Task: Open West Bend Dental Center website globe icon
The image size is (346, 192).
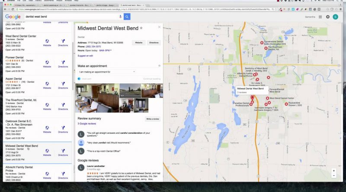Action: point(47,41)
